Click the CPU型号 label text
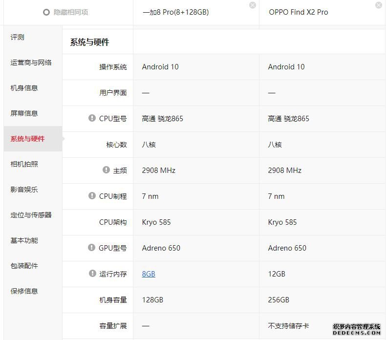 coord(113,119)
